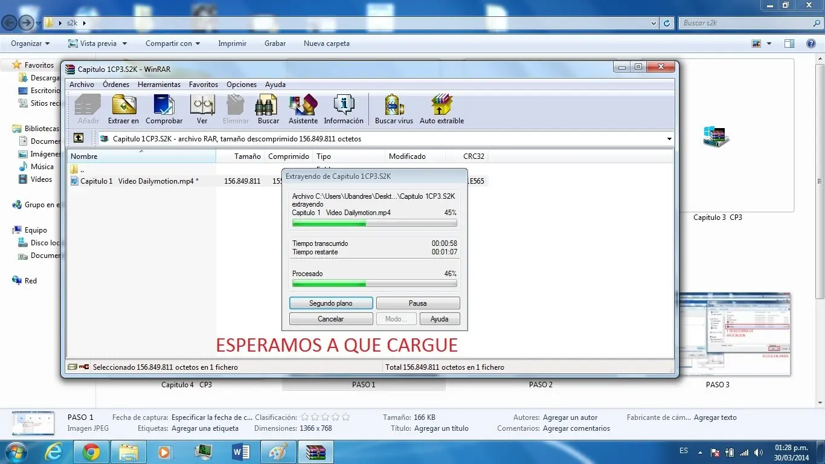This screenshot has height=464, width=825.
Task: Open Explorer help question mark icon
Action: point(811,43)
